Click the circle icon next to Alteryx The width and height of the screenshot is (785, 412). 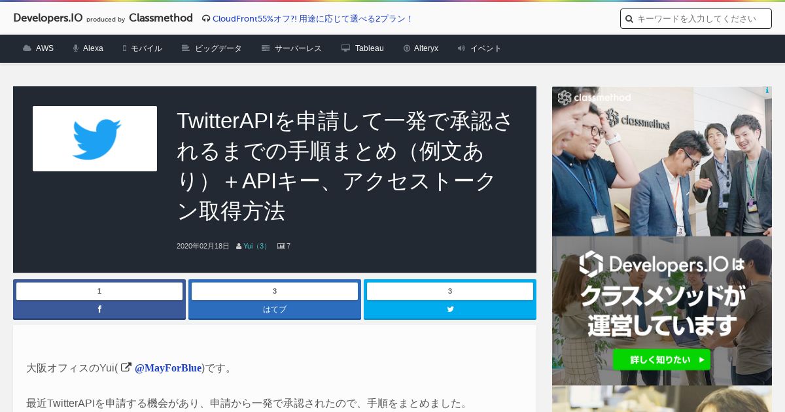[x=407, y=48]
